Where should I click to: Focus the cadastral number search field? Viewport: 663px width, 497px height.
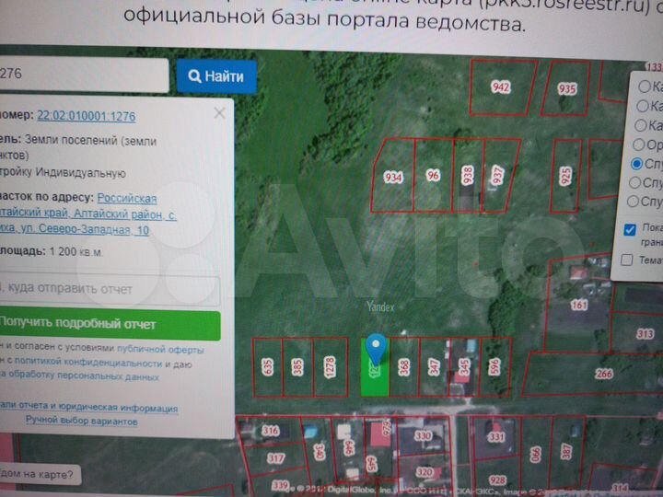(x=84, y=75)
